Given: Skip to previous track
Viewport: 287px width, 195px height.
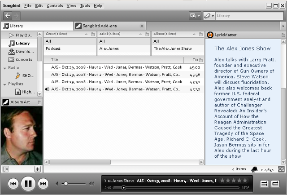Looking at the screenshot, I should click(x=13, y=184).
